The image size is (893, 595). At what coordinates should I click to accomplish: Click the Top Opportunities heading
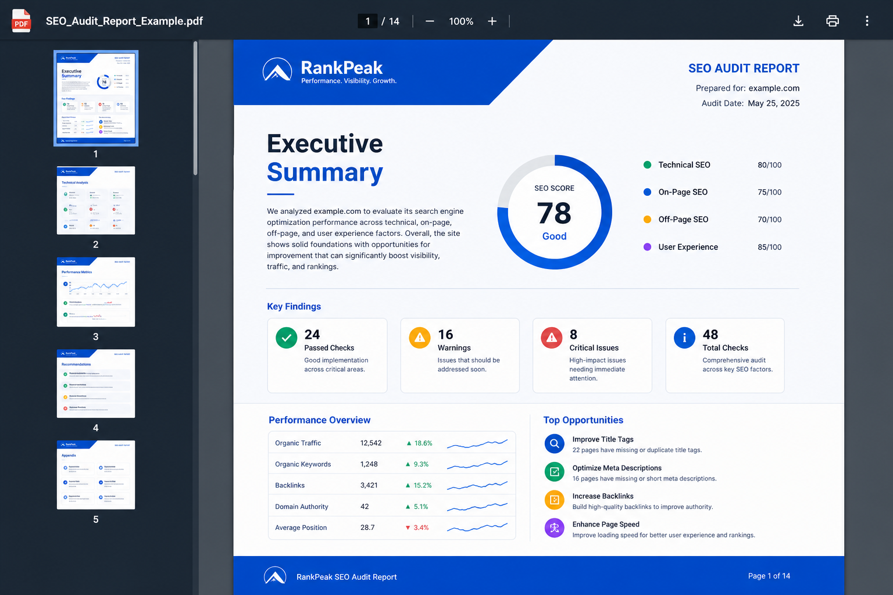583,420
